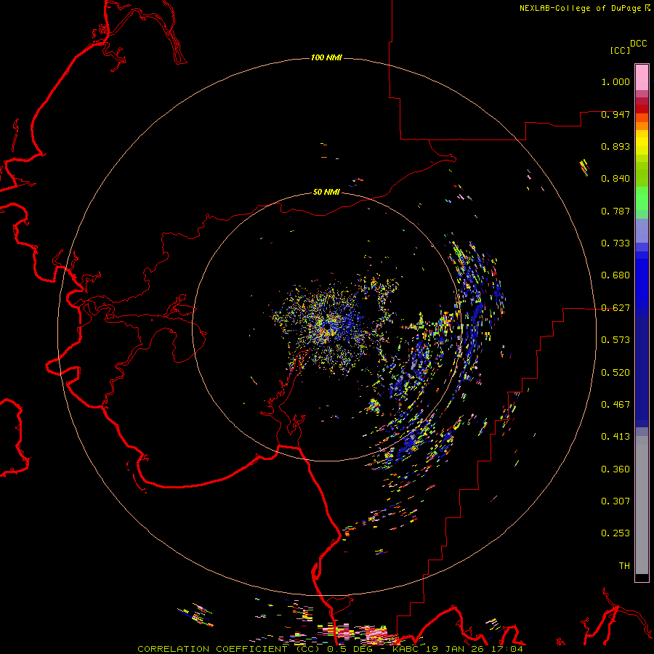The height and width of the screenshot is (654, 654).
Task: Click the 1.000 color scale value
Action: point(615,81)
